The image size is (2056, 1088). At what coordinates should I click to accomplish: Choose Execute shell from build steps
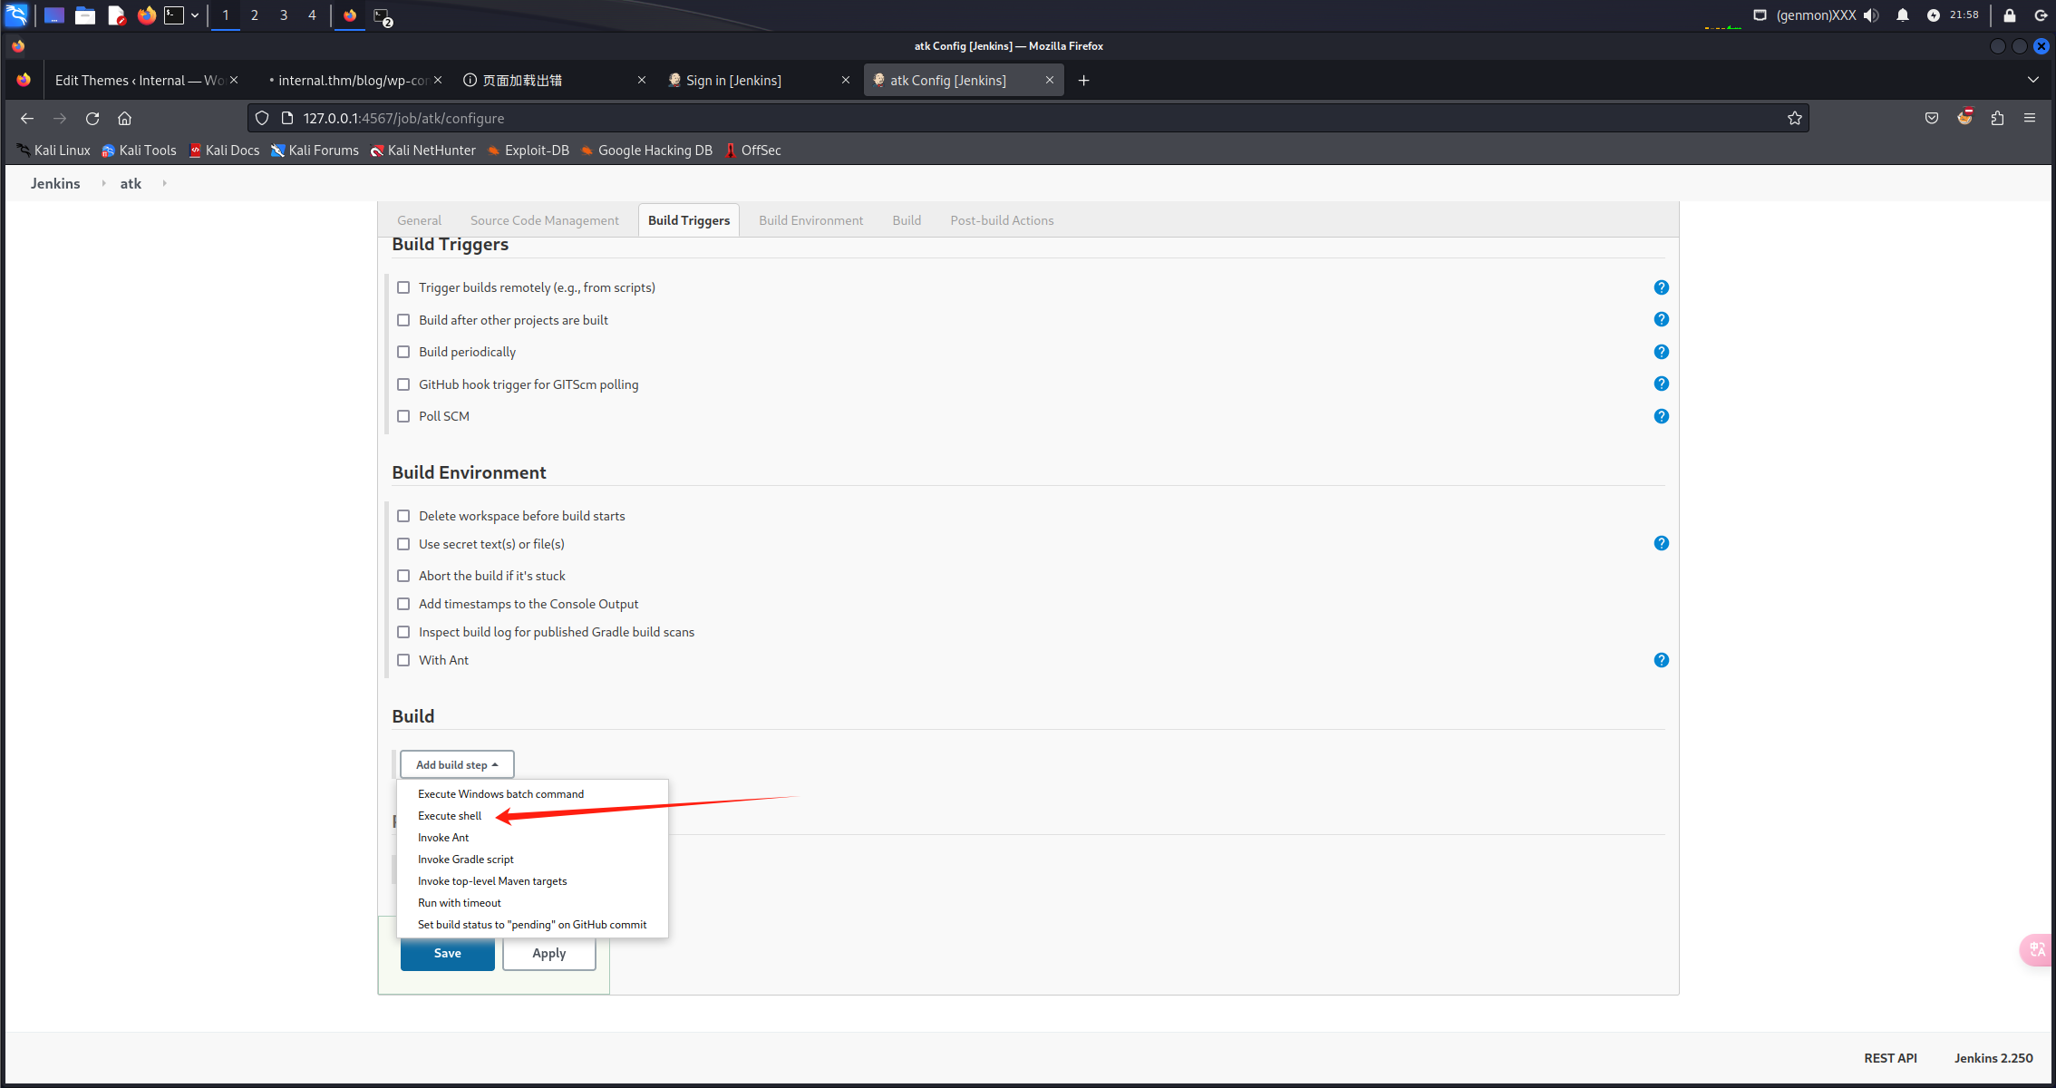(450, 816)
